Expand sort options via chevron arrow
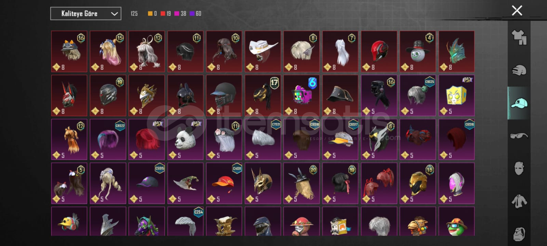This screenshot has width=547, height=246. point(114,14)
